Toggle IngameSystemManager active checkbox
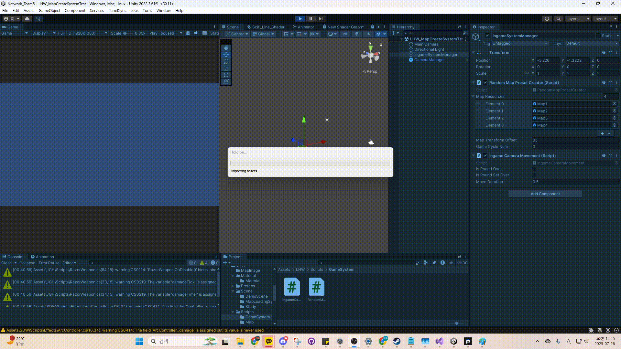621x349 pixels. (x=487, y=36)
